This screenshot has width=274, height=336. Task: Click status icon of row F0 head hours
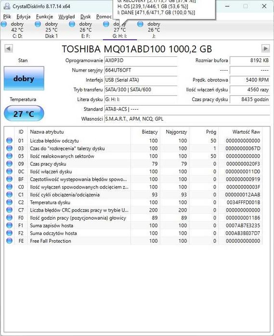tap(9, 217)
